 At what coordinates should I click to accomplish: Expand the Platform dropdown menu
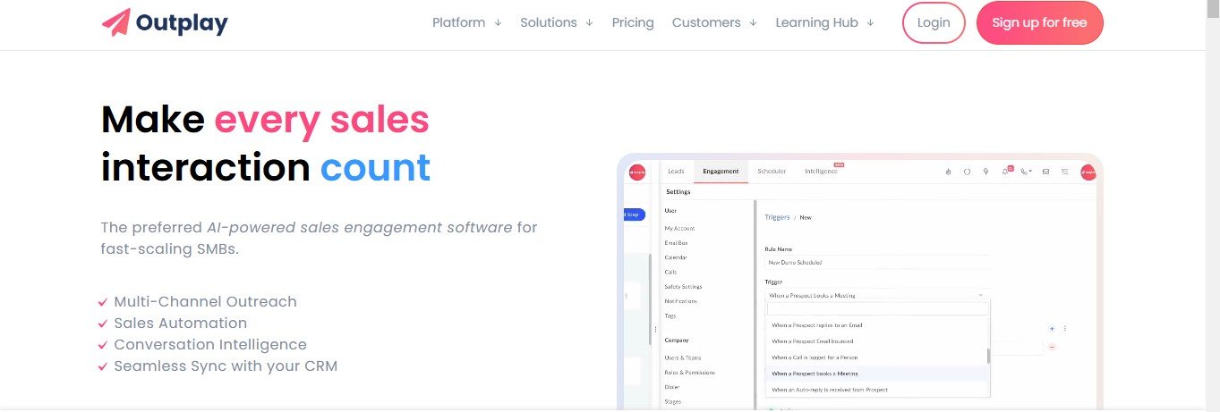(466, 22)
